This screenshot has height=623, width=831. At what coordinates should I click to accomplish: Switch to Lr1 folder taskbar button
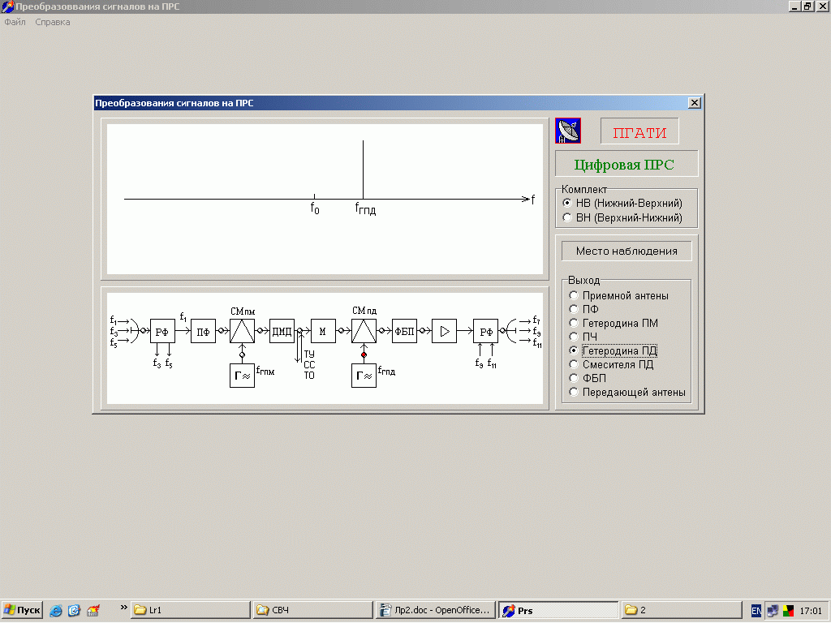(190, 610)
